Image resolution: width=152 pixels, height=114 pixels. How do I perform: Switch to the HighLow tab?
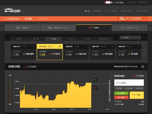[x=22, y=28]
